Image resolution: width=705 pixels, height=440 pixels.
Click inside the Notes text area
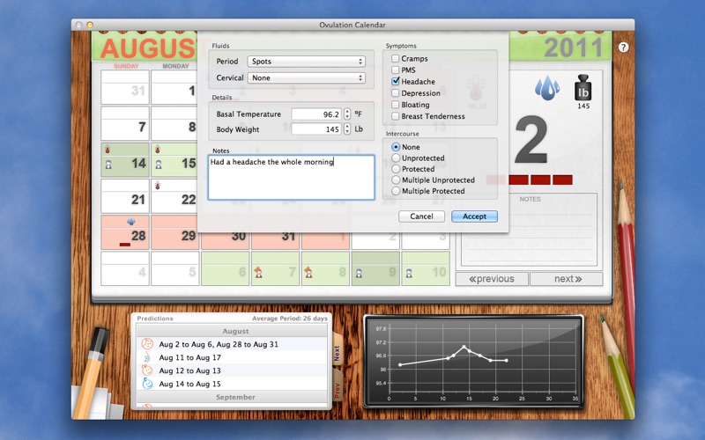tap(291, 177)
